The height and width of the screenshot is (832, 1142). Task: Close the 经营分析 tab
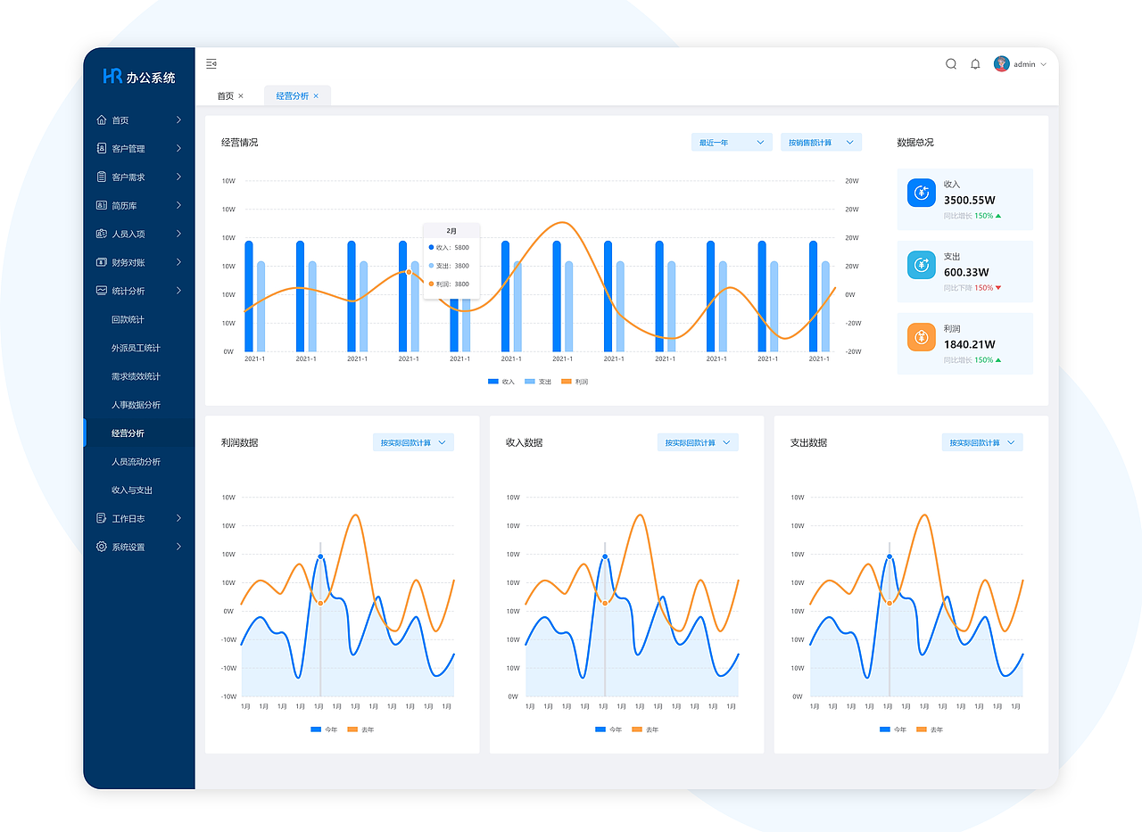(x=316, y=95)
